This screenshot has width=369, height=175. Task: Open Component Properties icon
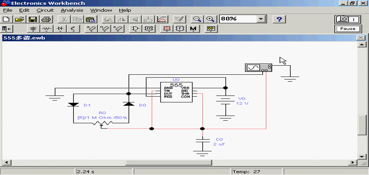(x=179, y=19)
